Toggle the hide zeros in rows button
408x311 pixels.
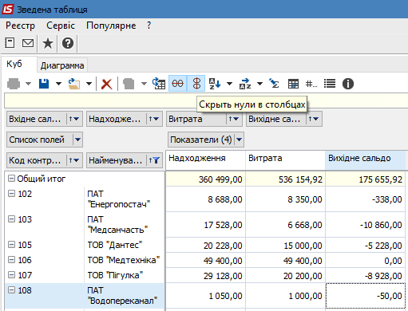(178, 84)
